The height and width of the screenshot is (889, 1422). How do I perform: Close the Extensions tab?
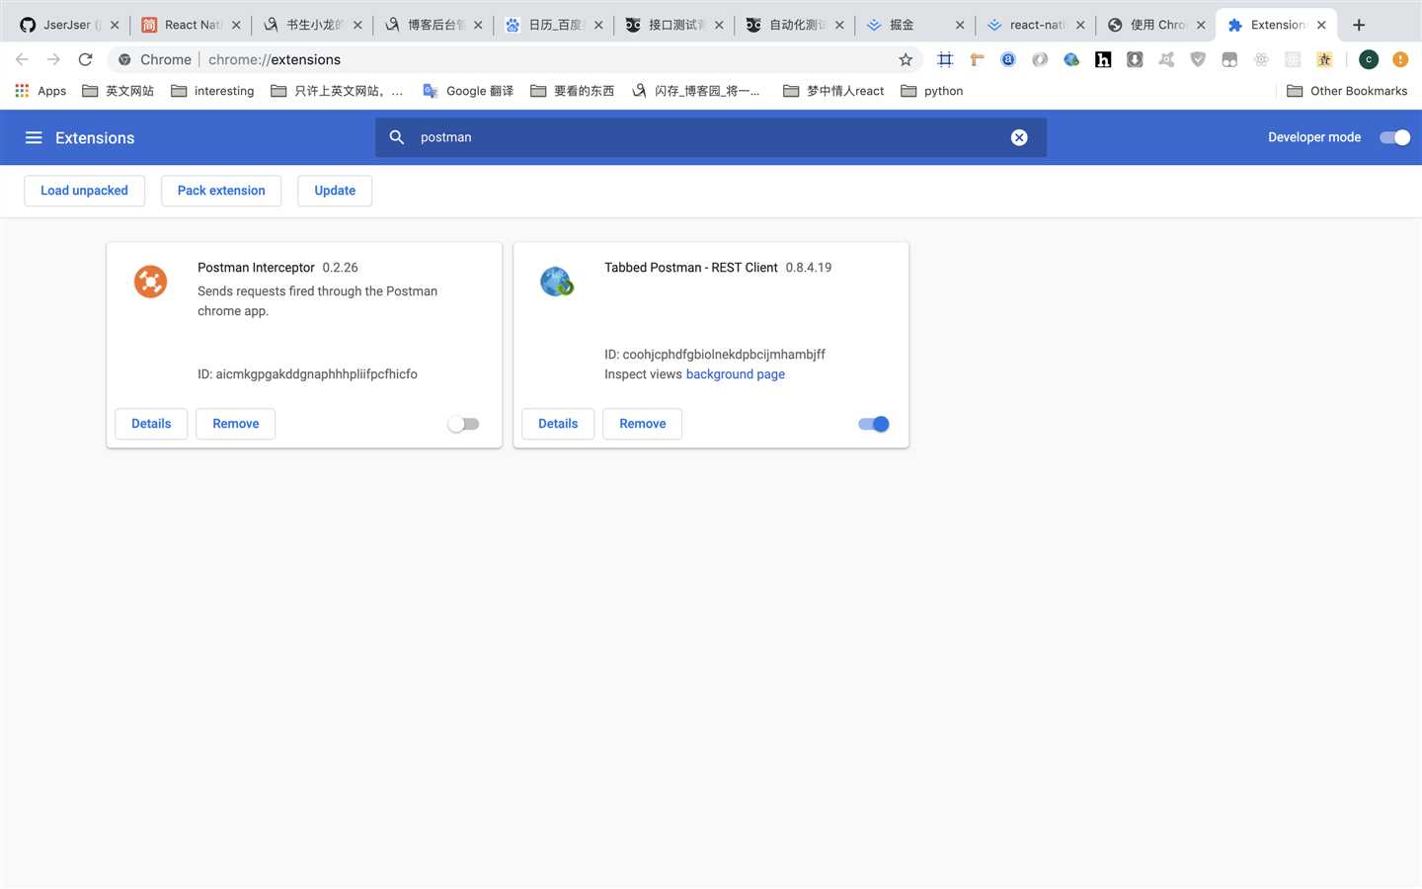coord(1321,25)
